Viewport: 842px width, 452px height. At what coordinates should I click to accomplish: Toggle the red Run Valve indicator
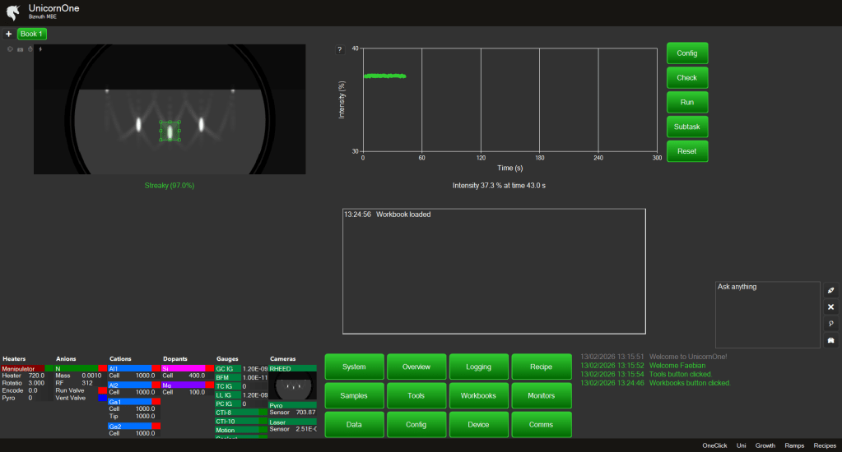click(x=102, y=390)
